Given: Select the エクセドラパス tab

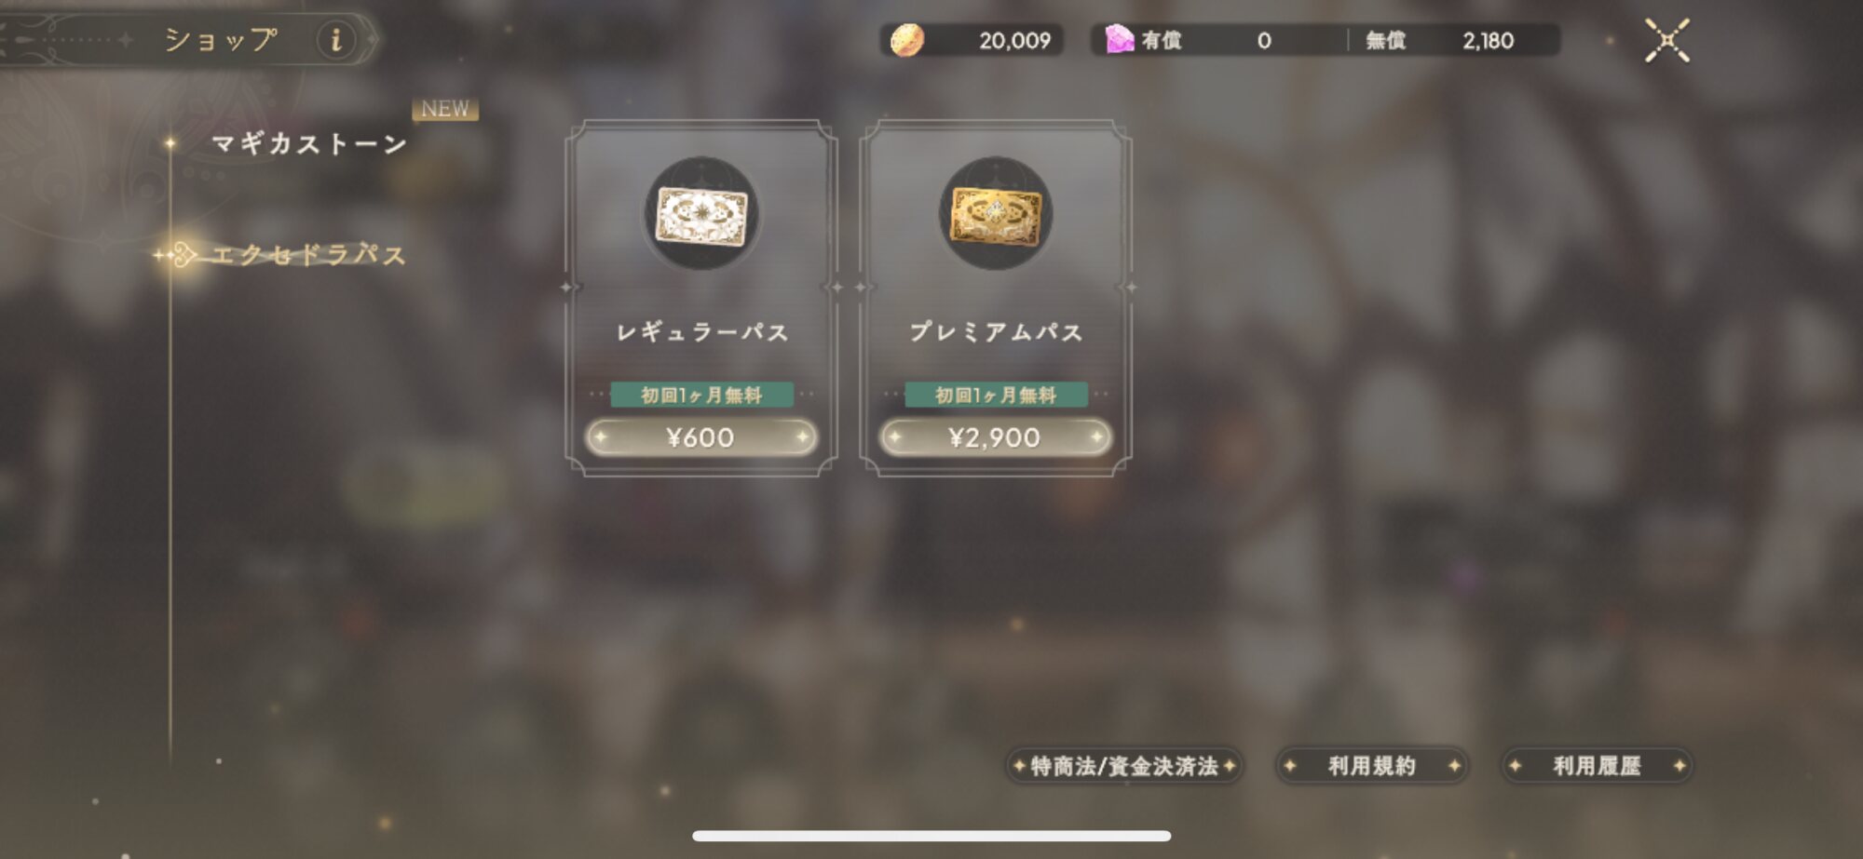Looking at the screenshot, I should 309,254.
